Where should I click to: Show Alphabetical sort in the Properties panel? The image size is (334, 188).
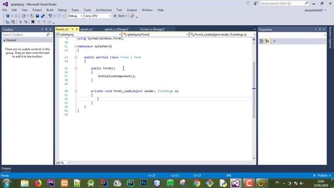(x=267, y=41)
